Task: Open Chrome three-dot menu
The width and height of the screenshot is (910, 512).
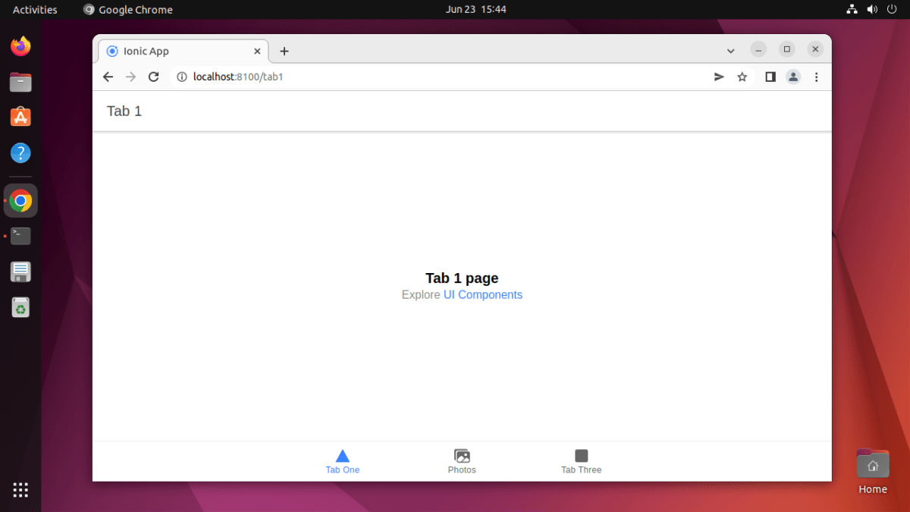Action: point(817,77)
